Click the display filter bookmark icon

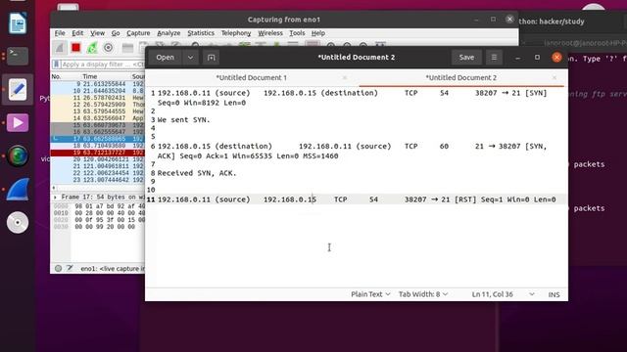(57, 64)
